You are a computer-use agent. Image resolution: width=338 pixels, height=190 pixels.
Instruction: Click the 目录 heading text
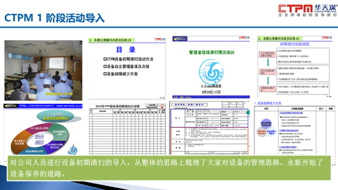pyautogui.click(x=126, y=50)
